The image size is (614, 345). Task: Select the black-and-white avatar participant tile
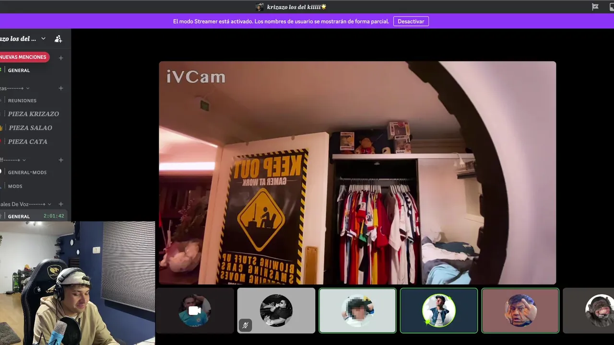pyautogui.click(x=276, y=310)
